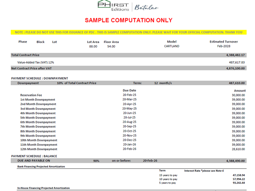The width and height of the screenshot is (255, 191).
Task: Click the 20-Oct-25 due date
Action: pos(129,131)
